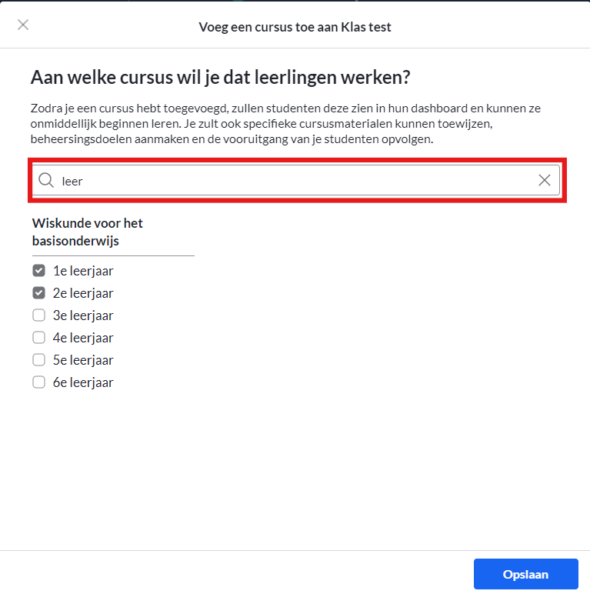Select the 6e leerjaar checkbox box
Viewport: 590px width, 594px height.
point(39,382)
